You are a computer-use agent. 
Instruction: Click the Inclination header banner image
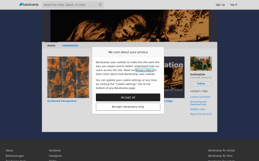pos(129,26)
